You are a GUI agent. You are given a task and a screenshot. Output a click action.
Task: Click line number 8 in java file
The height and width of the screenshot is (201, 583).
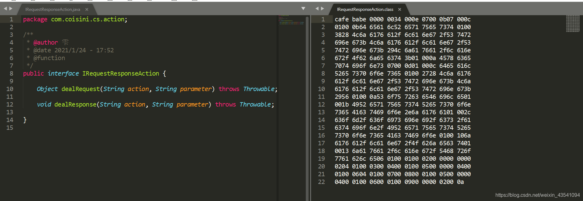pyautogui.click(x=11, y=73)
